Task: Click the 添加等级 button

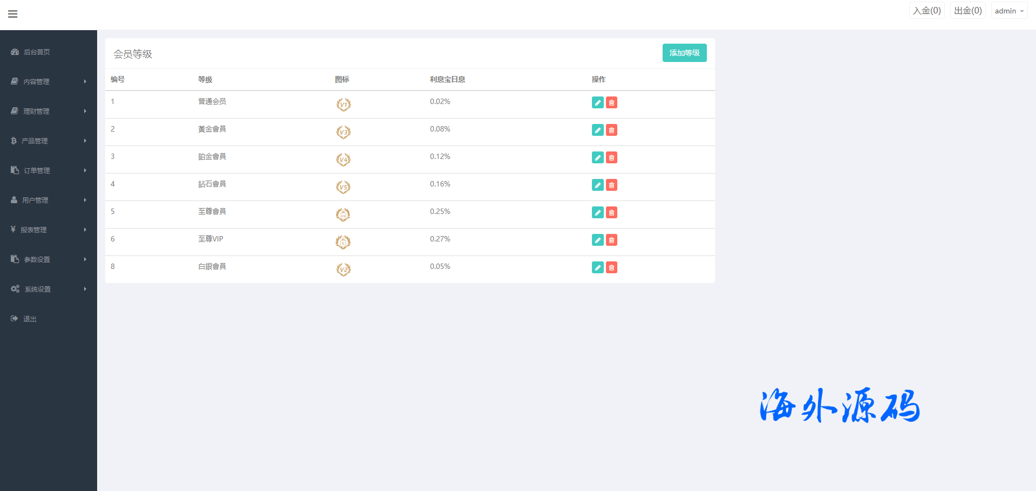Action: click(x=684, y=53)
